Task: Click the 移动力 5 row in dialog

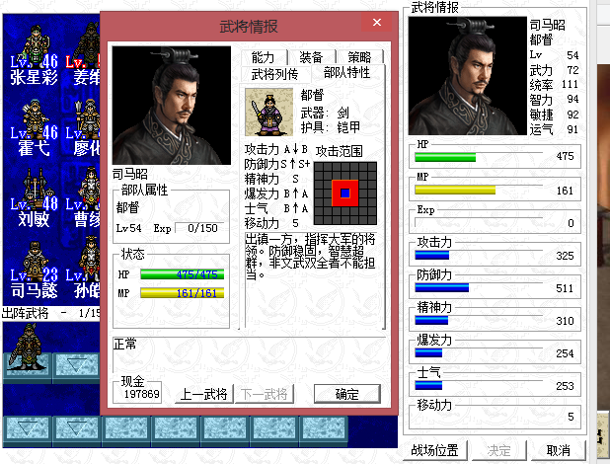Action: point(271,223)
